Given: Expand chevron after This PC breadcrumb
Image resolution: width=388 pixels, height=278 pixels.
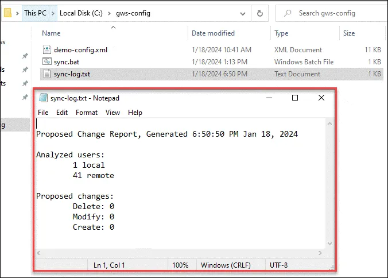Looking at the screenshot, I should tap(53, 13).
